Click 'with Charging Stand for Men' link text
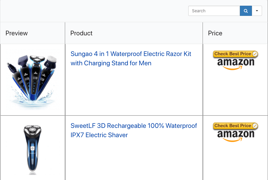 [111, 63]
